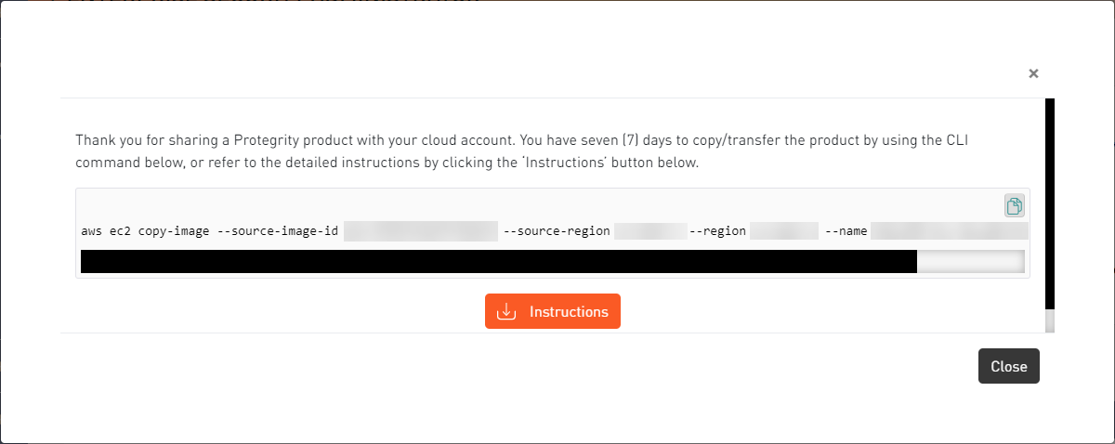Image resolution: width=1115 pixels, height=444 pixels.
Task: Click the blurred source image ID value
Action: click(x=420, y=230)
